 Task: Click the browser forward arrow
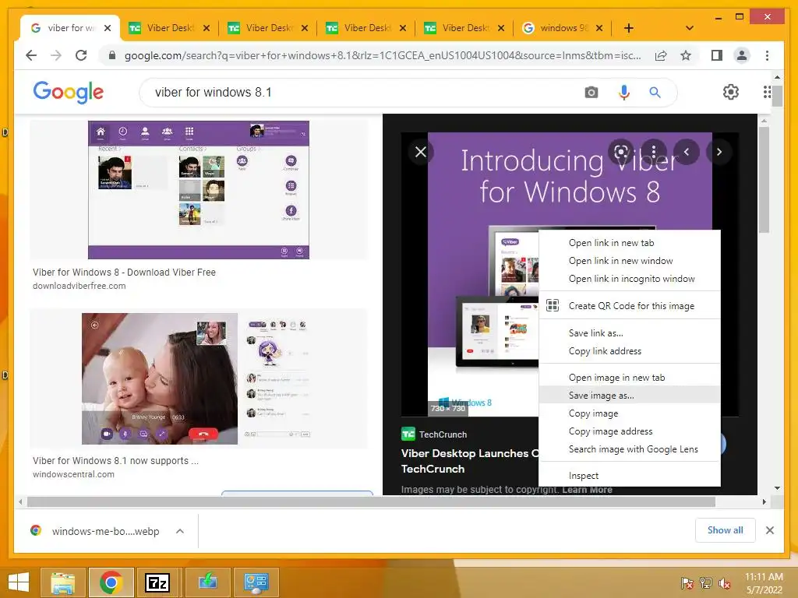pyautogui.click(x=56, y=55)
